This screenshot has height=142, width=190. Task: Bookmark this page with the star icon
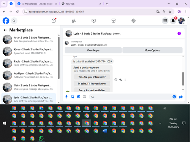170,12
